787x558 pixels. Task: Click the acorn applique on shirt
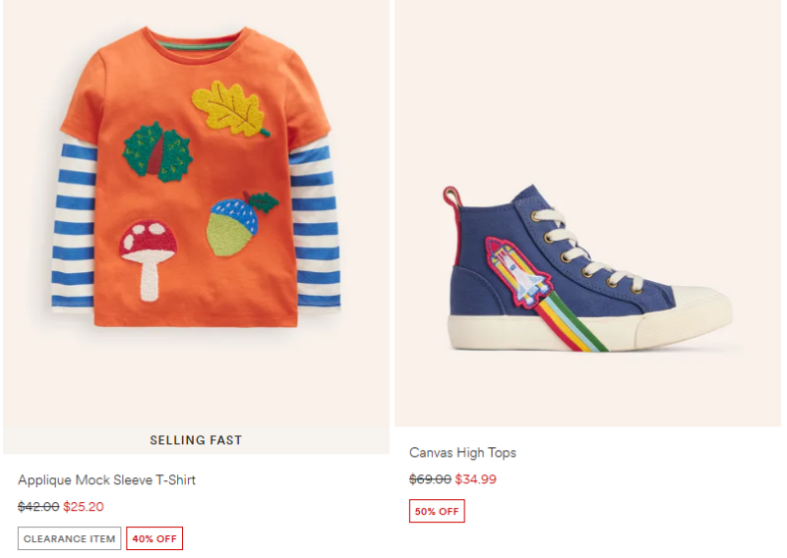tap(240, 224)
